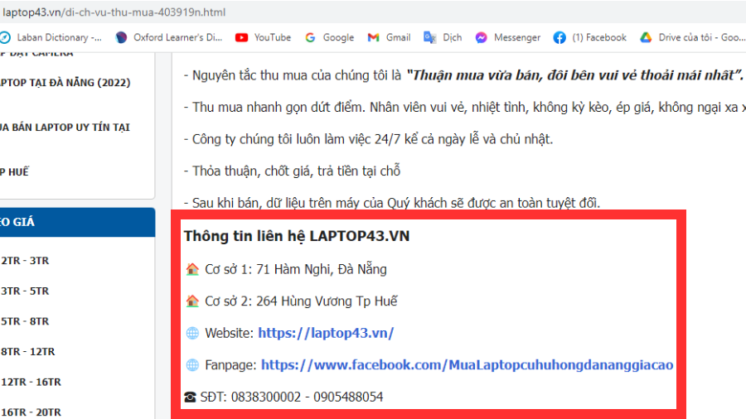
Task: Click the YouTube bookmark icon
Action: pyautogui.click(x=242, y=37)
